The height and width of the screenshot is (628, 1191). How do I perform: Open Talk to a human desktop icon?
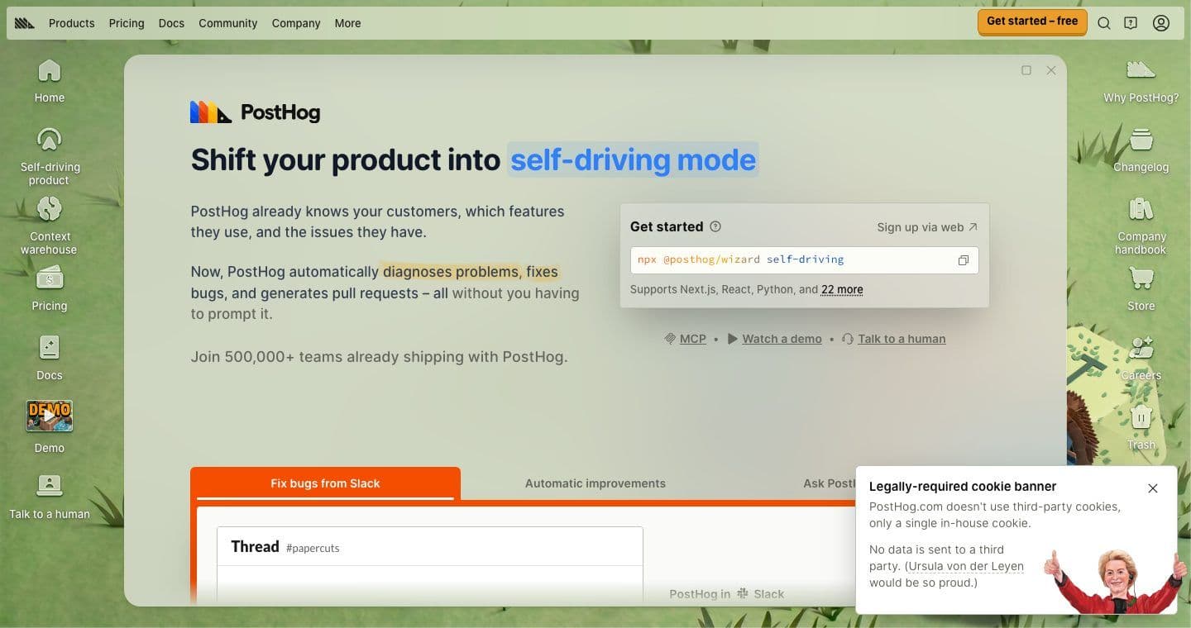[x=50, y=496]
